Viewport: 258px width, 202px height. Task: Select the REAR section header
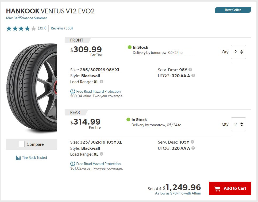tap(75, 113)
